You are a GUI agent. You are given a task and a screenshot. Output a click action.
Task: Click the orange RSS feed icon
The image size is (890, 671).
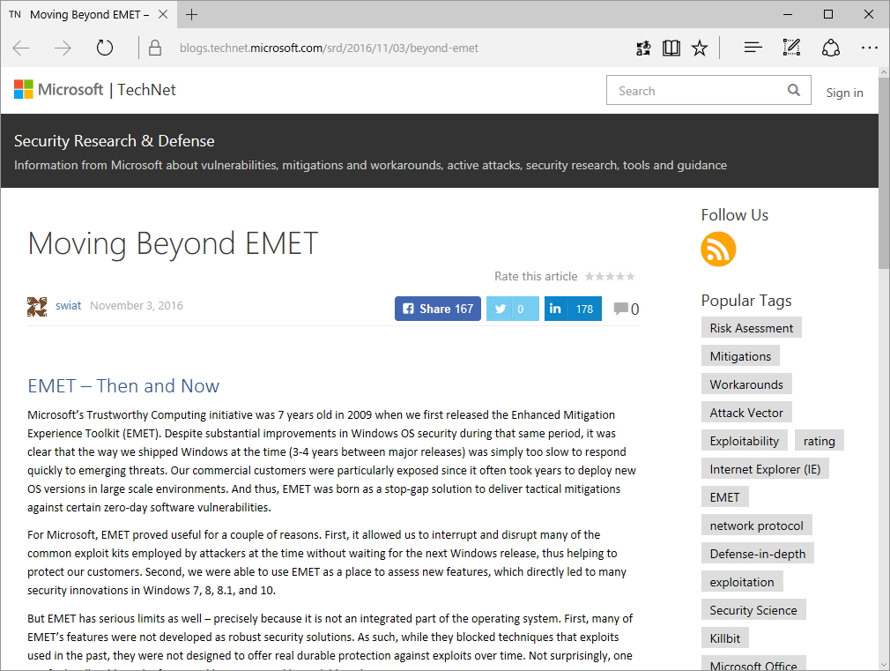pyautogui.click(x=718, y=250)
